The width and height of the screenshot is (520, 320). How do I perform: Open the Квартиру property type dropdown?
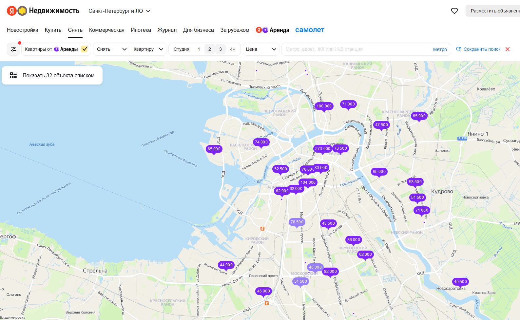[148, 49]
